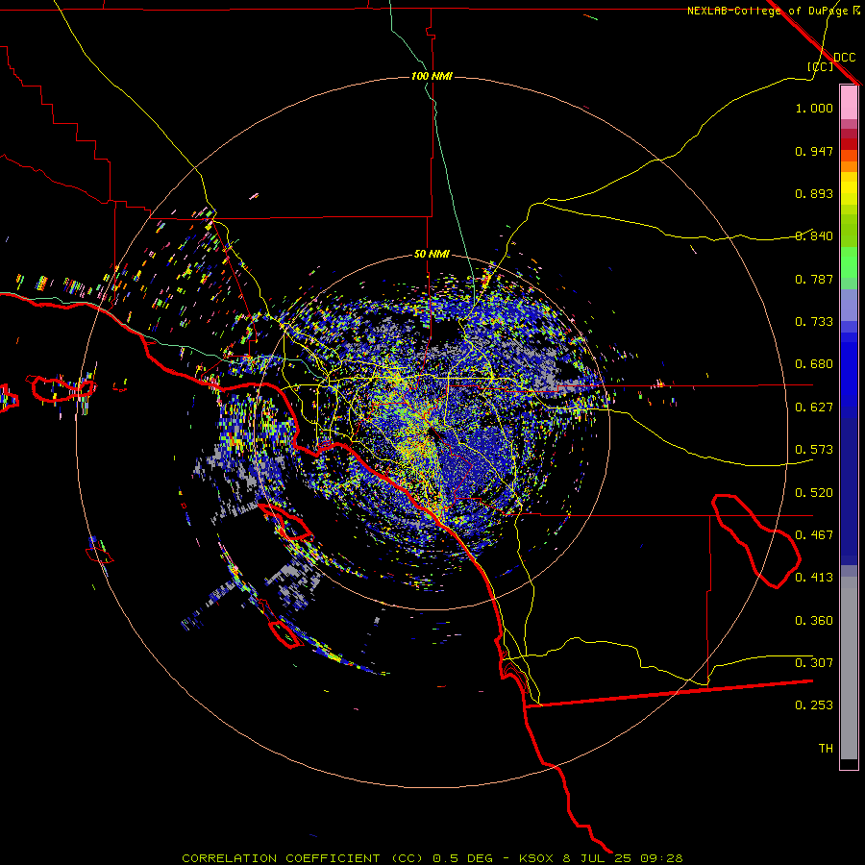
Task: Select the 0.787 scale value
Action: [814, 279]
